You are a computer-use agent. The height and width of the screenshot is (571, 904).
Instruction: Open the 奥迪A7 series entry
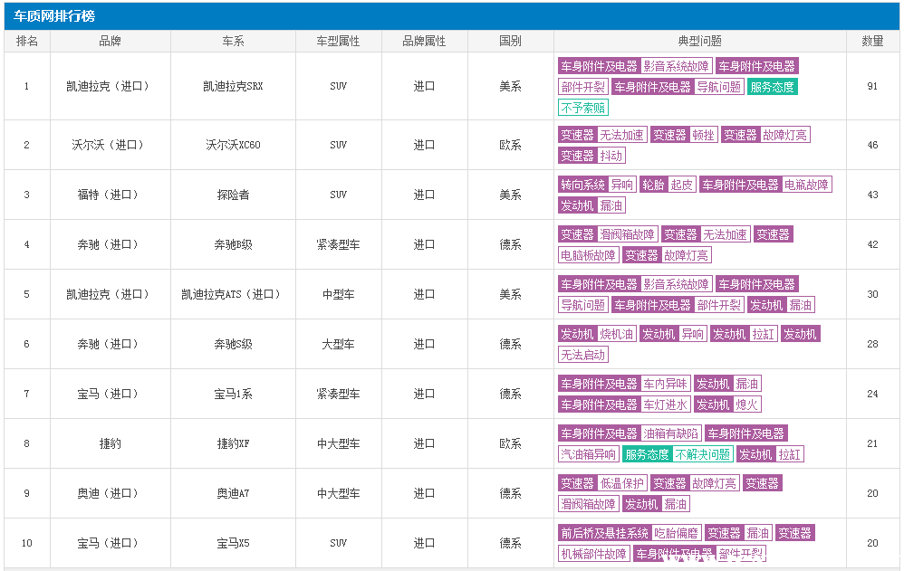pos(233,493)
